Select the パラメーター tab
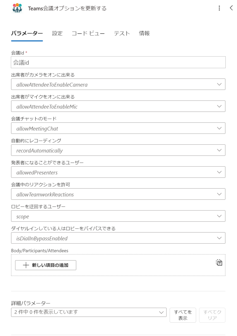Image resolution: width=237 pixels, height=336 pixels. coord(27,33)
